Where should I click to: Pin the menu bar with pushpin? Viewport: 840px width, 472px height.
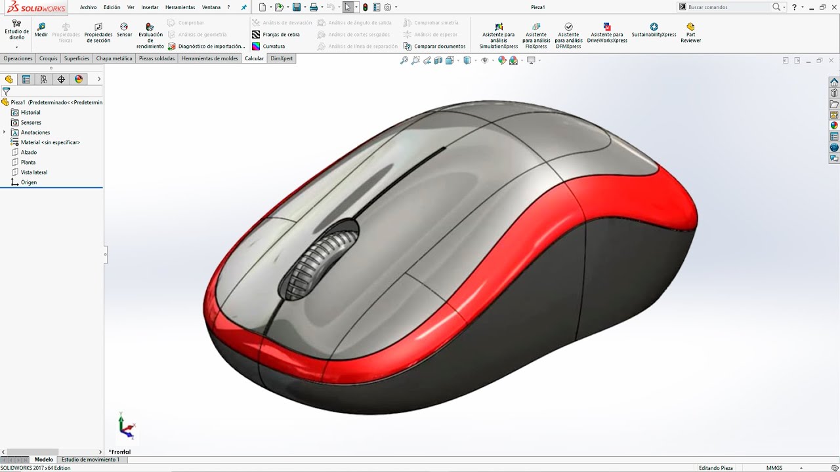coord(244,7)
